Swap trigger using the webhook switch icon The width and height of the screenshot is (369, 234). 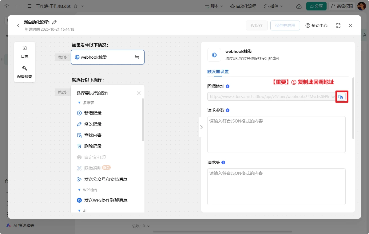pyautogui.click(x=137, y=57)
